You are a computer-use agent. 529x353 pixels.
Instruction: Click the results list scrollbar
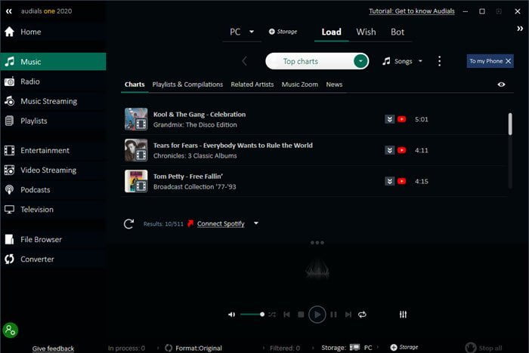[x=510, y=124]
